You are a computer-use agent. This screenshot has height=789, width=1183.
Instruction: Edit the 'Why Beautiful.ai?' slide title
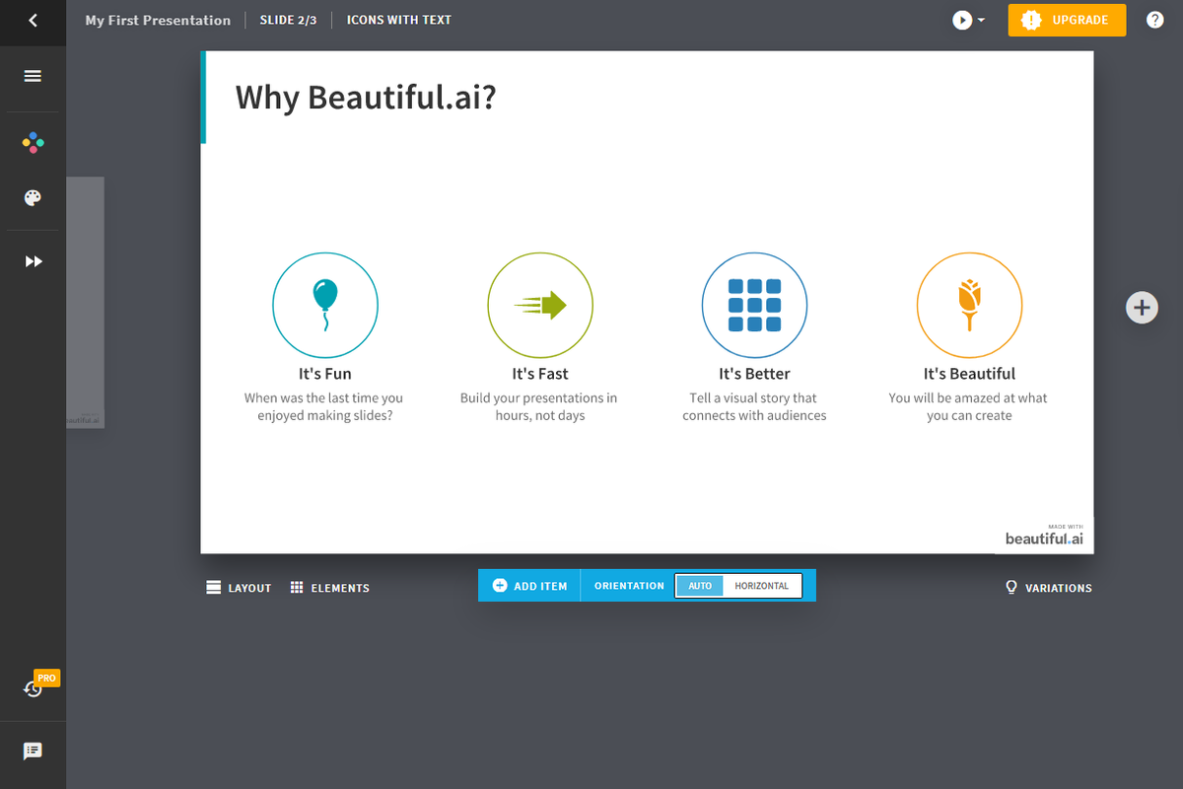pyautogui.click(x=366, y=98)
